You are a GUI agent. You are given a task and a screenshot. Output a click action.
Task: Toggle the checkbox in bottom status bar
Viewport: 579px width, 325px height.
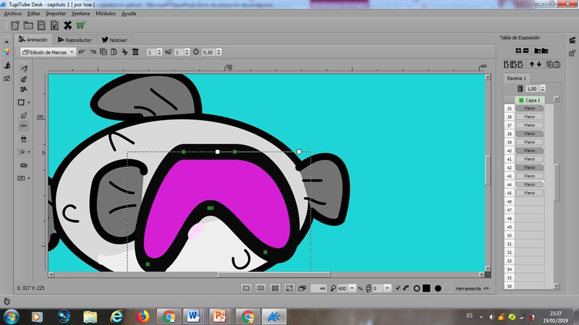[x=398, y=288]
